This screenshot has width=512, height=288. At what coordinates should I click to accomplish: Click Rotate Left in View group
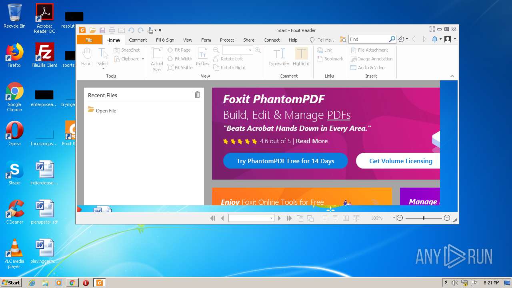point(228,59)
